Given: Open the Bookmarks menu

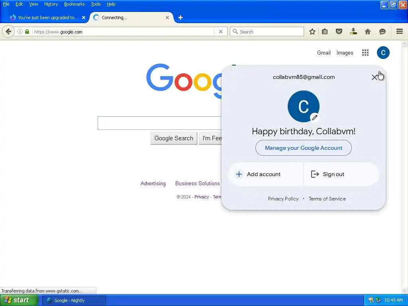Looking at the screenshot, I should (x=75, y=4).
